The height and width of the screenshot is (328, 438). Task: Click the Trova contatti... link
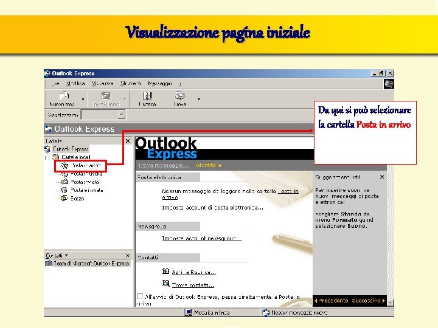(x=193, y=285)
